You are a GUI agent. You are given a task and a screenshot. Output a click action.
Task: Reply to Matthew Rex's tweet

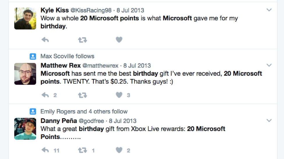click(x=45, y=95)
